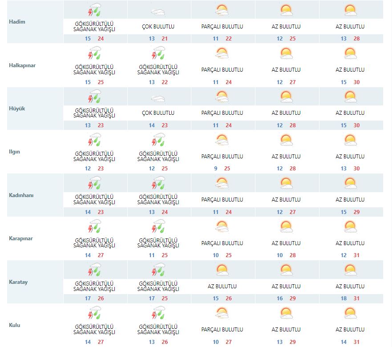Click Halkapınar's partly cloudy sun icon

[222, 54]
